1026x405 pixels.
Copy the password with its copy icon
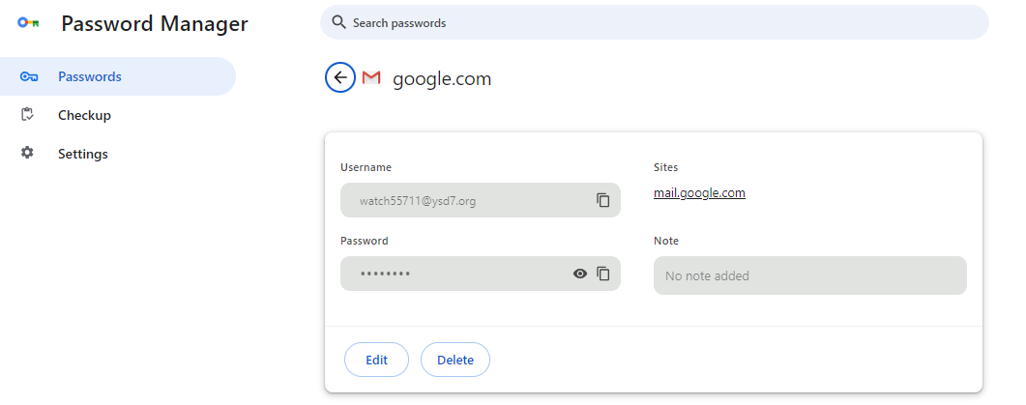point(602,274)
